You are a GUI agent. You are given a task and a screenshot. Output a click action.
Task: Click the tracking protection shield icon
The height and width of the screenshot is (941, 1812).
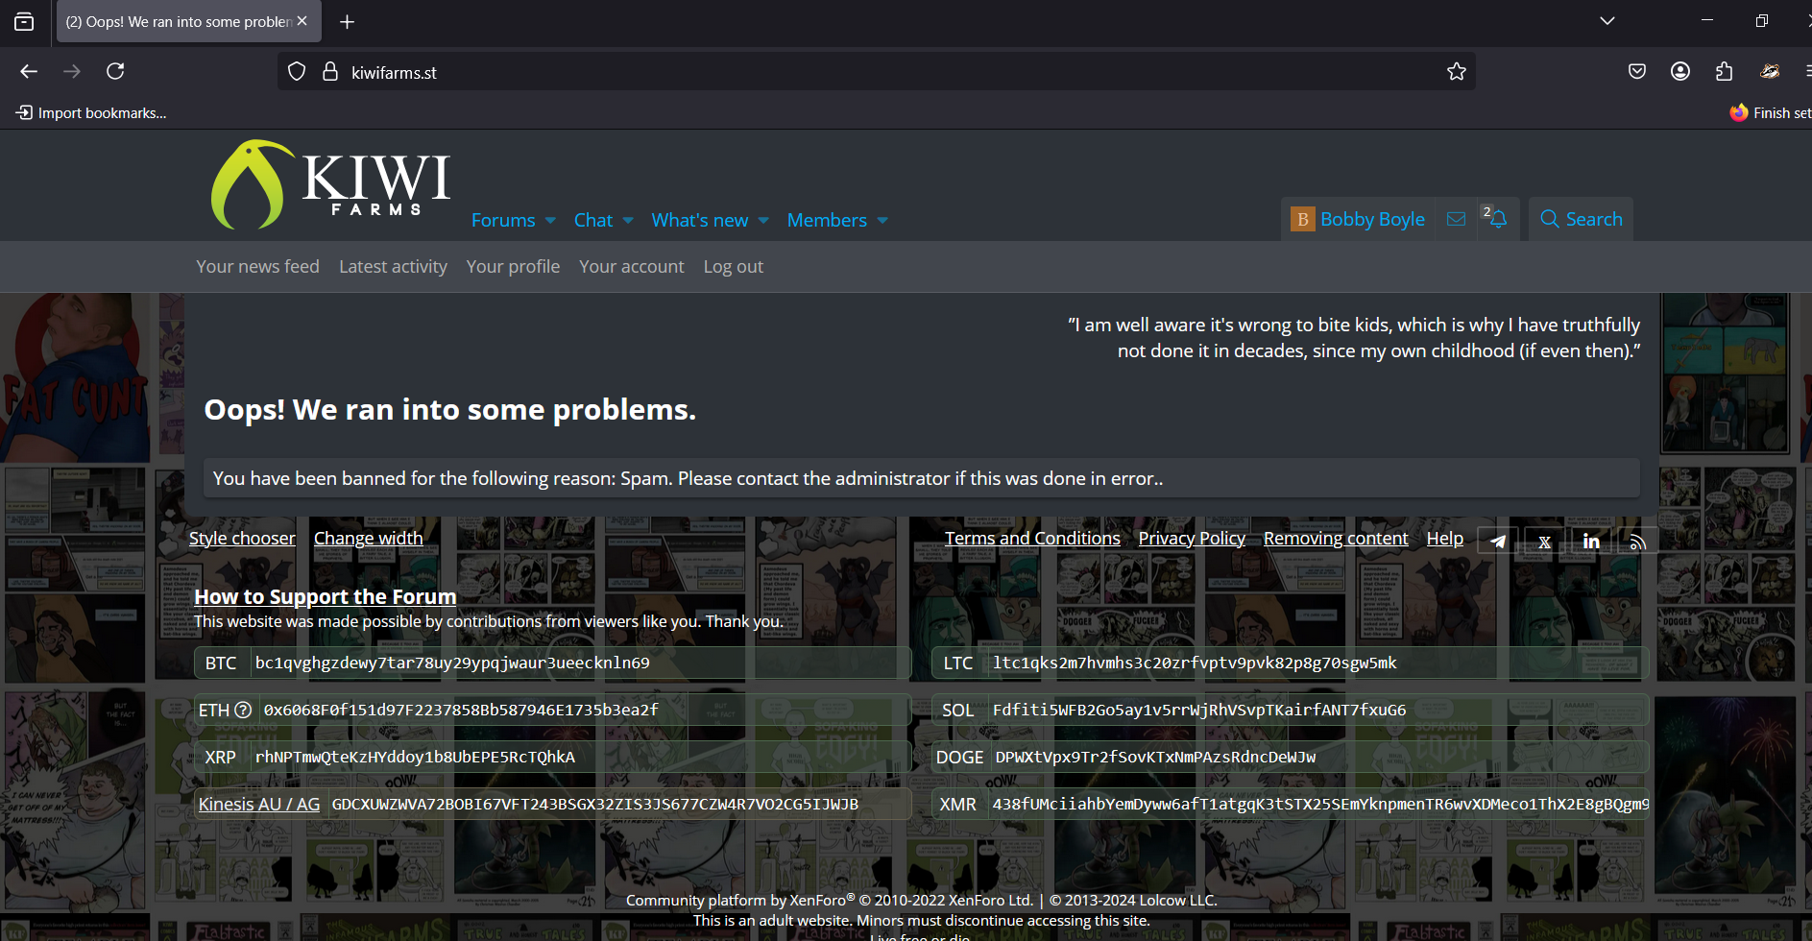(x=297, y=72)
